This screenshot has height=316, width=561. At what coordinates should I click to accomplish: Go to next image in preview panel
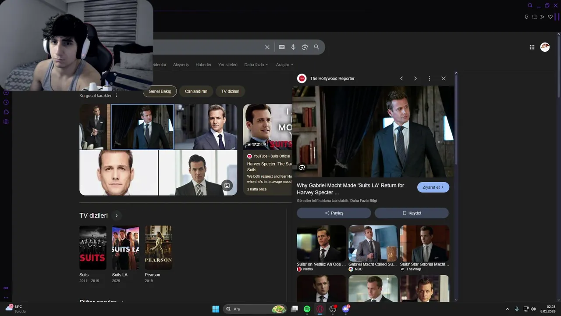415,78
